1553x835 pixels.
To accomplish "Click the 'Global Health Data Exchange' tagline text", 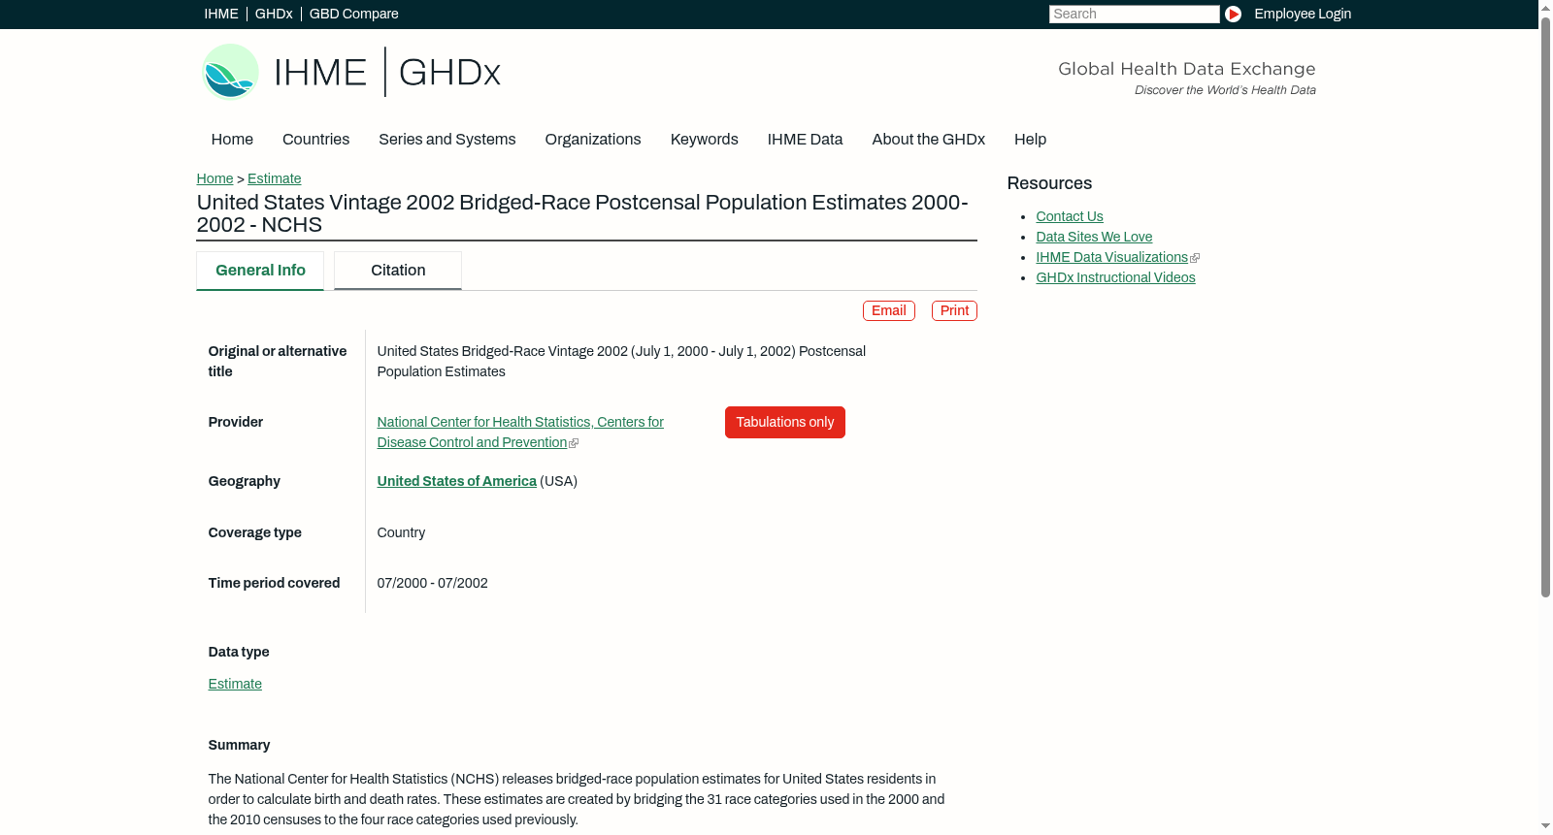I will pyautogui.click(x=1186, y=69).
